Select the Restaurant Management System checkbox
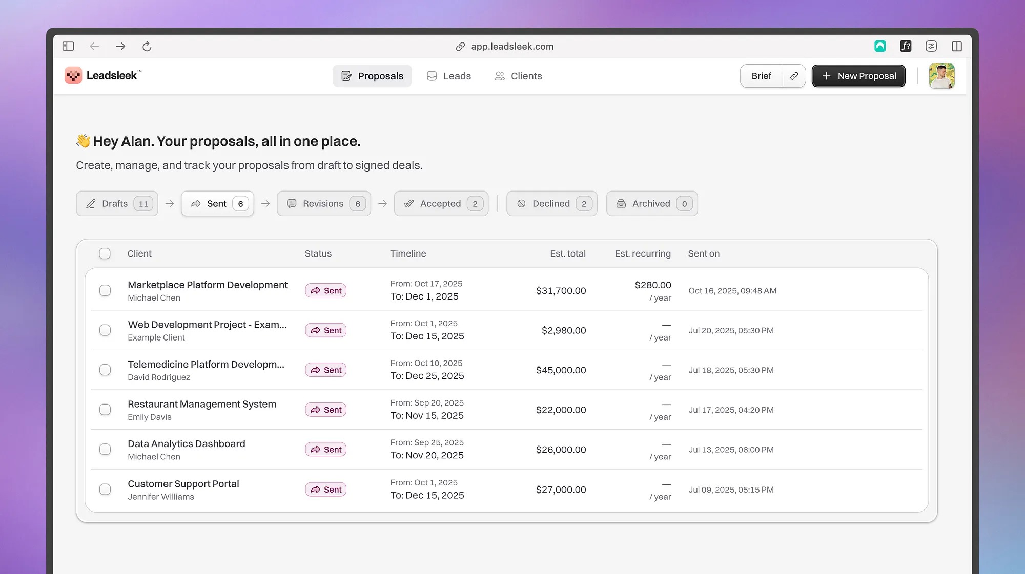This screenshot has height=574, width=1025. tap(105, 410)
